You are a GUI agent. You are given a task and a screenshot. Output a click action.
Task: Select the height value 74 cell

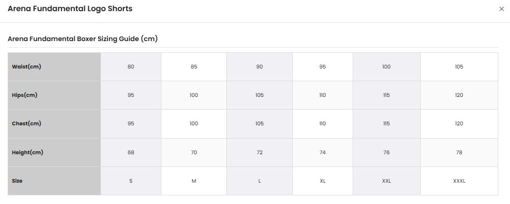323,152
